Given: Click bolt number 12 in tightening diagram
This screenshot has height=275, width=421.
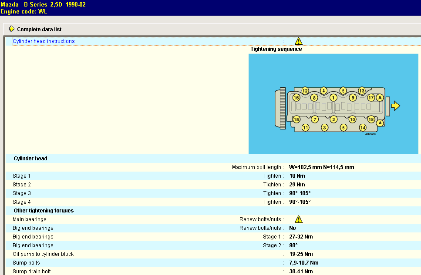Looking at the screenshot, I should [x=305, y=91].
